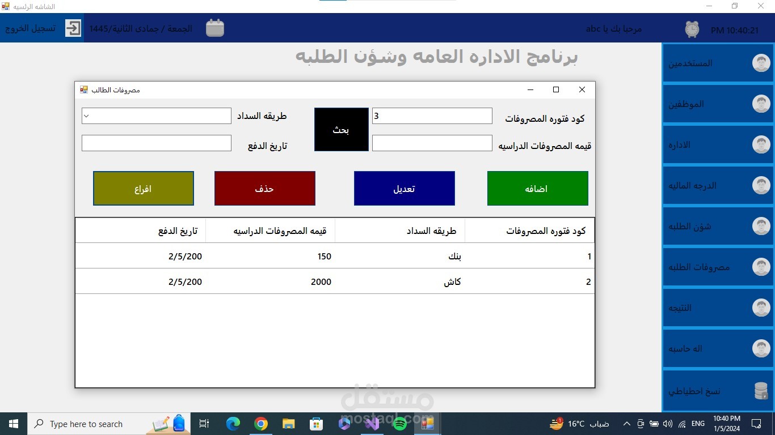Open the طريقه السداد payment method dropdown
The height and width of the screenshot is (435, 775).
87,116
